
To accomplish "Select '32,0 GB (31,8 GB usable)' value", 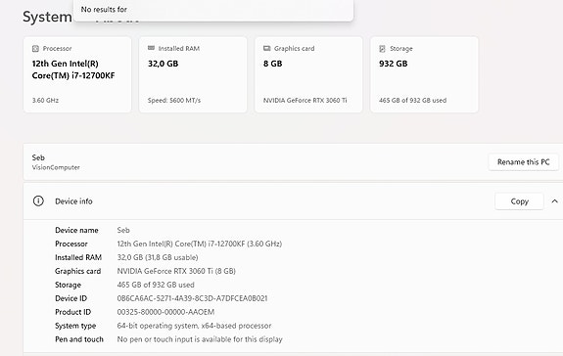I will (158, 257).
